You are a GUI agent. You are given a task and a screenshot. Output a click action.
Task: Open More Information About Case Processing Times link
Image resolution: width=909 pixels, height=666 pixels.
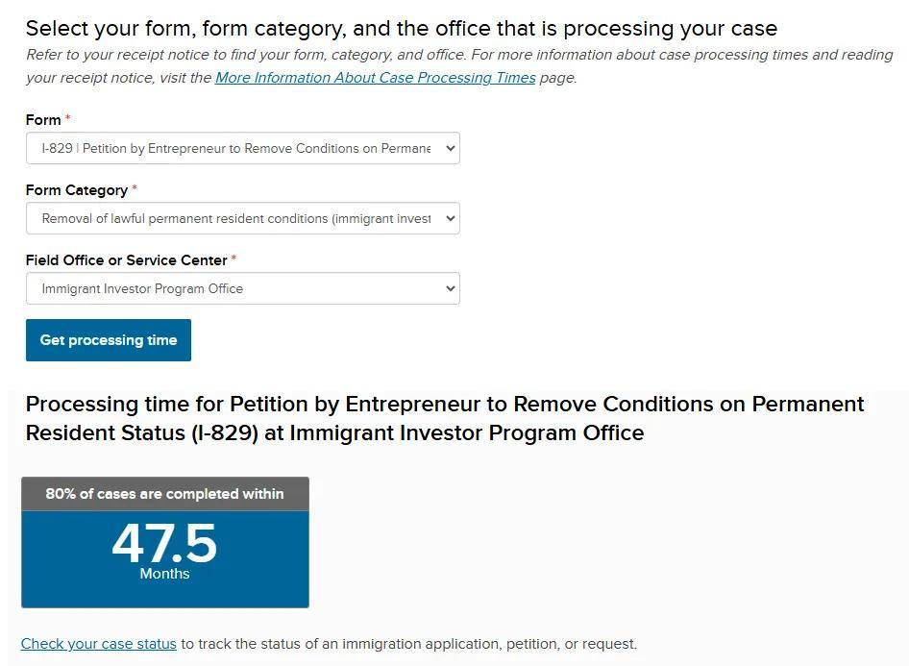pyautogui.click(x=375, y=78)
